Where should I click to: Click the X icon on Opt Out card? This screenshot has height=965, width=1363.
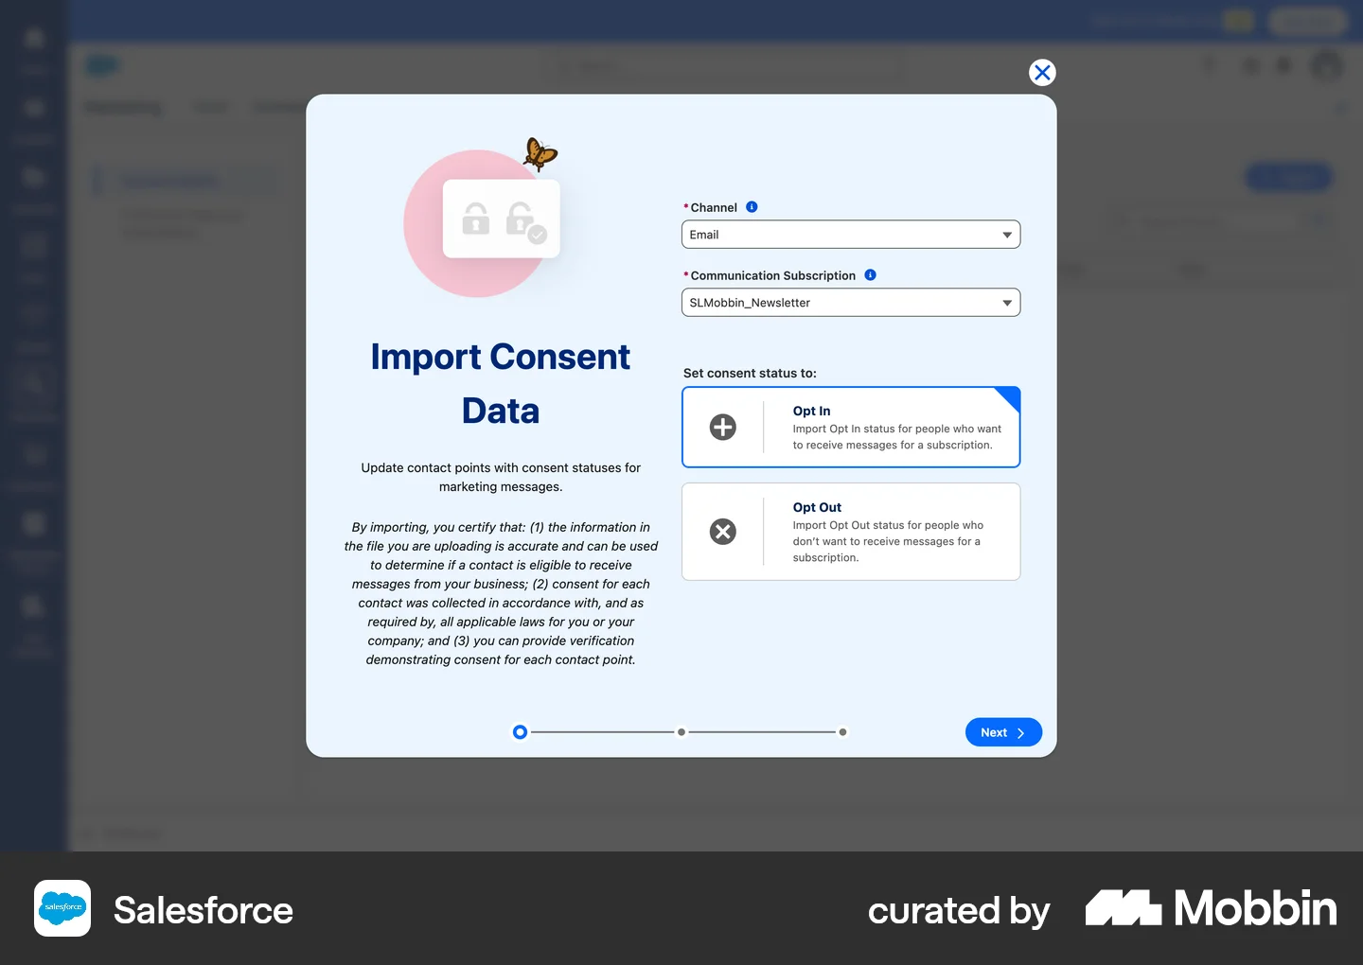point(723,532)
